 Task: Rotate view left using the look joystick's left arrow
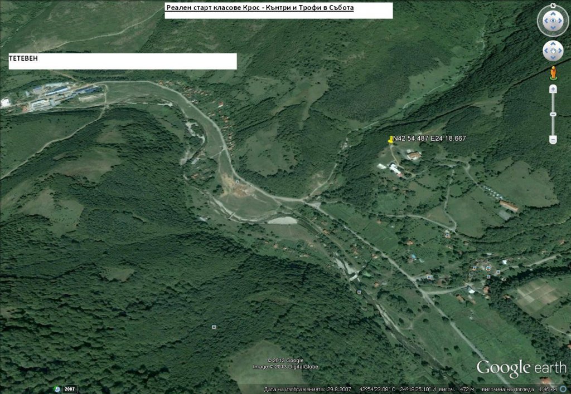[545, 21]
